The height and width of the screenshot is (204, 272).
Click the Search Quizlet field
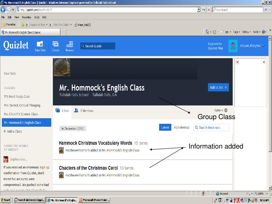click(x=98, y=46)
